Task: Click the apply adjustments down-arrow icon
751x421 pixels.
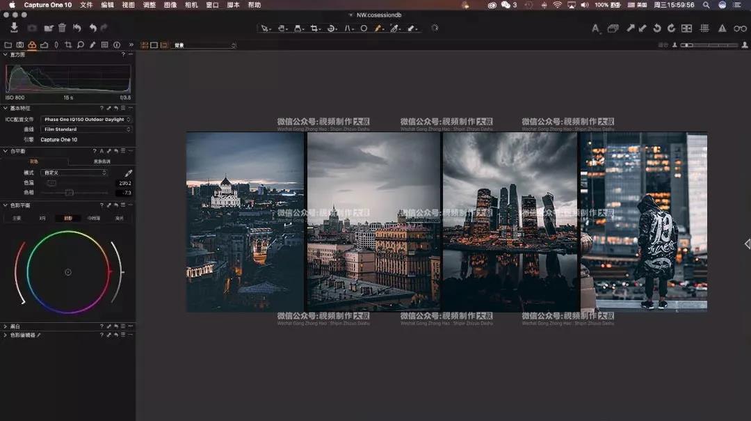Action: pyautogui.click(x=643, y=29)
